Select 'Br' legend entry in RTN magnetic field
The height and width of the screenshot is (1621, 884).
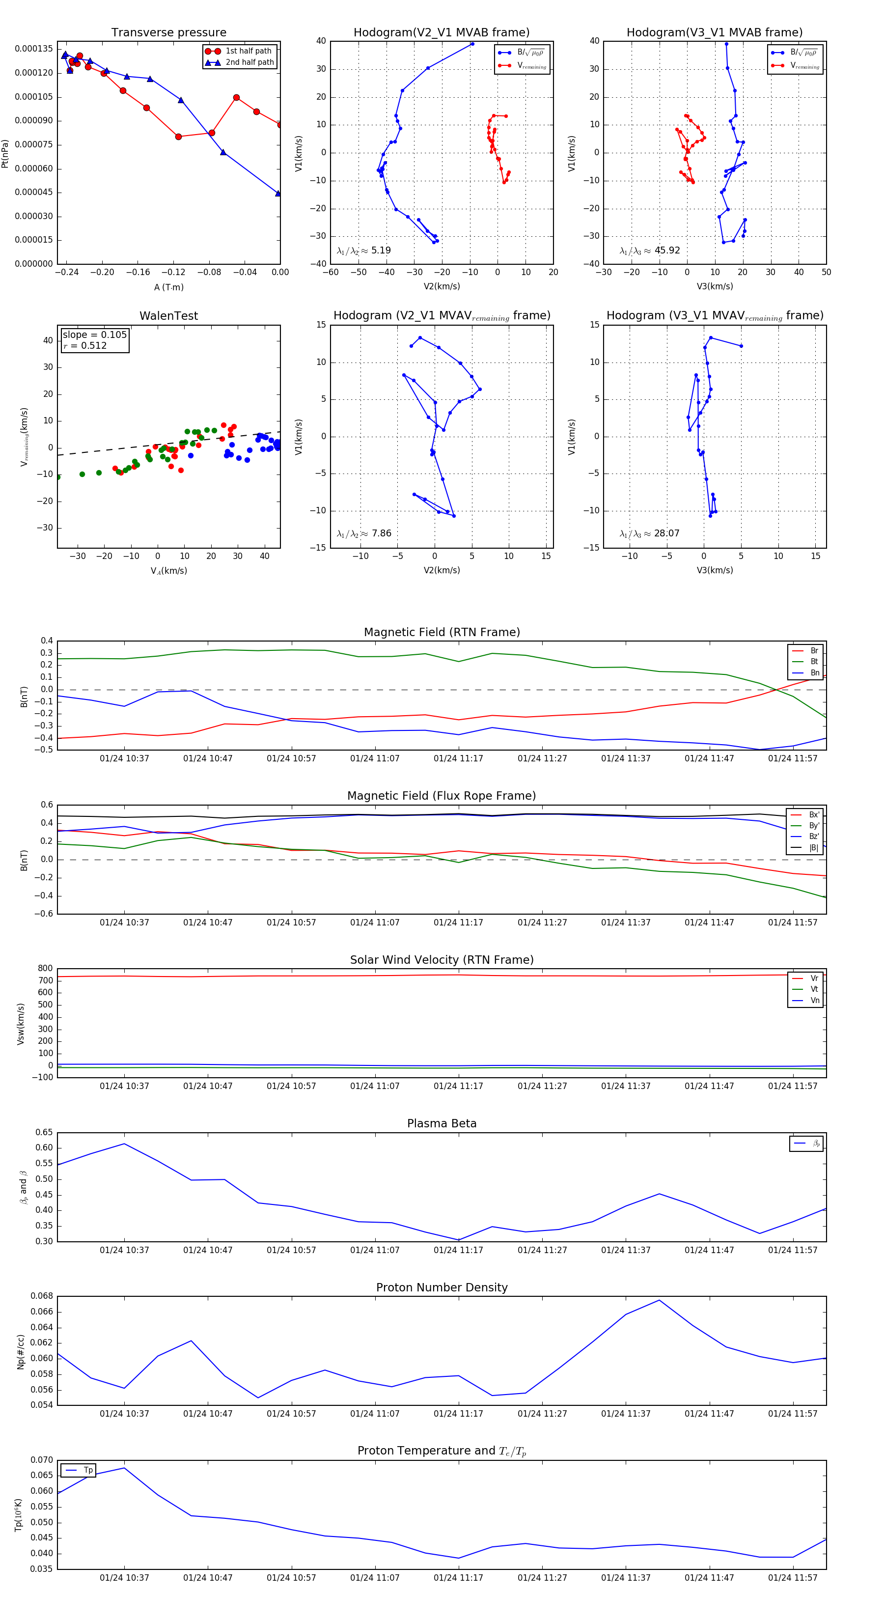pos(806,651)
